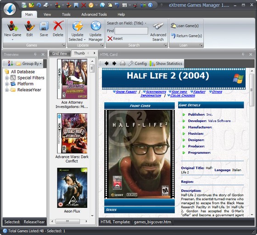Open the Update Manager globe icon
This screenshot has width=257, height=235.
tap(95, 26)
